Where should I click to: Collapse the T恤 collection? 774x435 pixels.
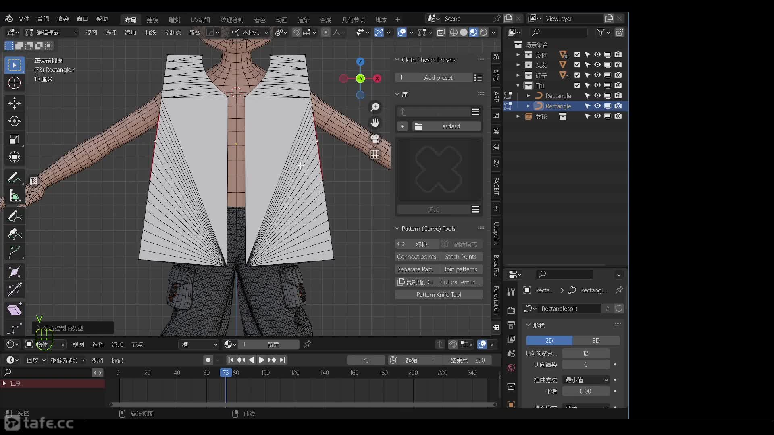pos(518,85)
